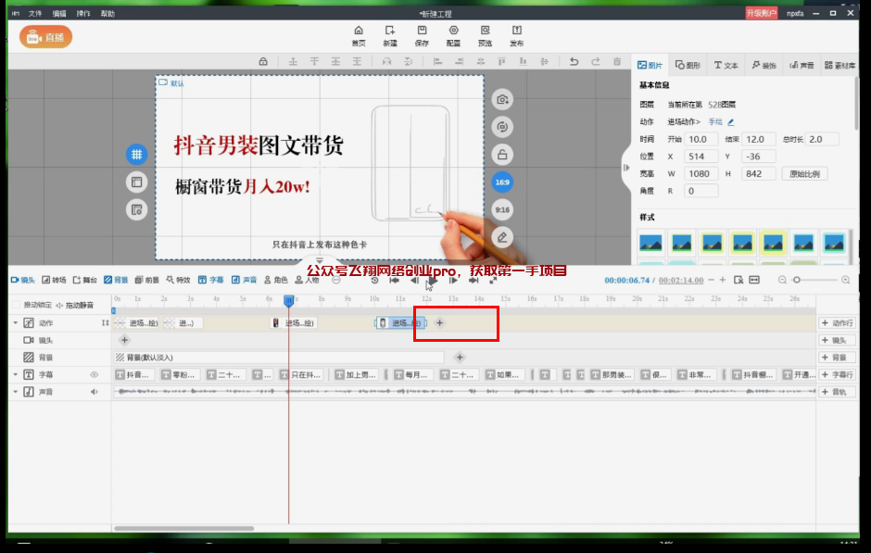The width and height of the screenshot is (871, 553).
Task: Click the 升级账户 button
Action: click(762, 14)
